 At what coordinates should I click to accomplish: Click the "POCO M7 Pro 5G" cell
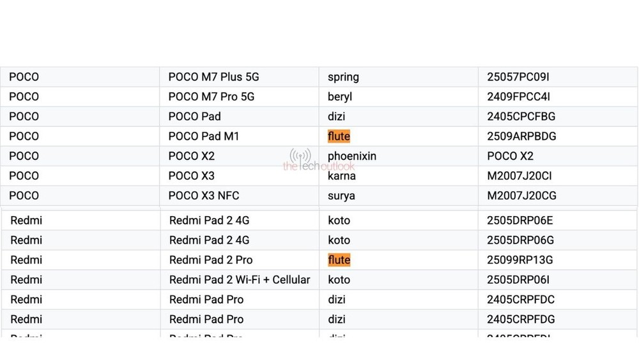211,97
